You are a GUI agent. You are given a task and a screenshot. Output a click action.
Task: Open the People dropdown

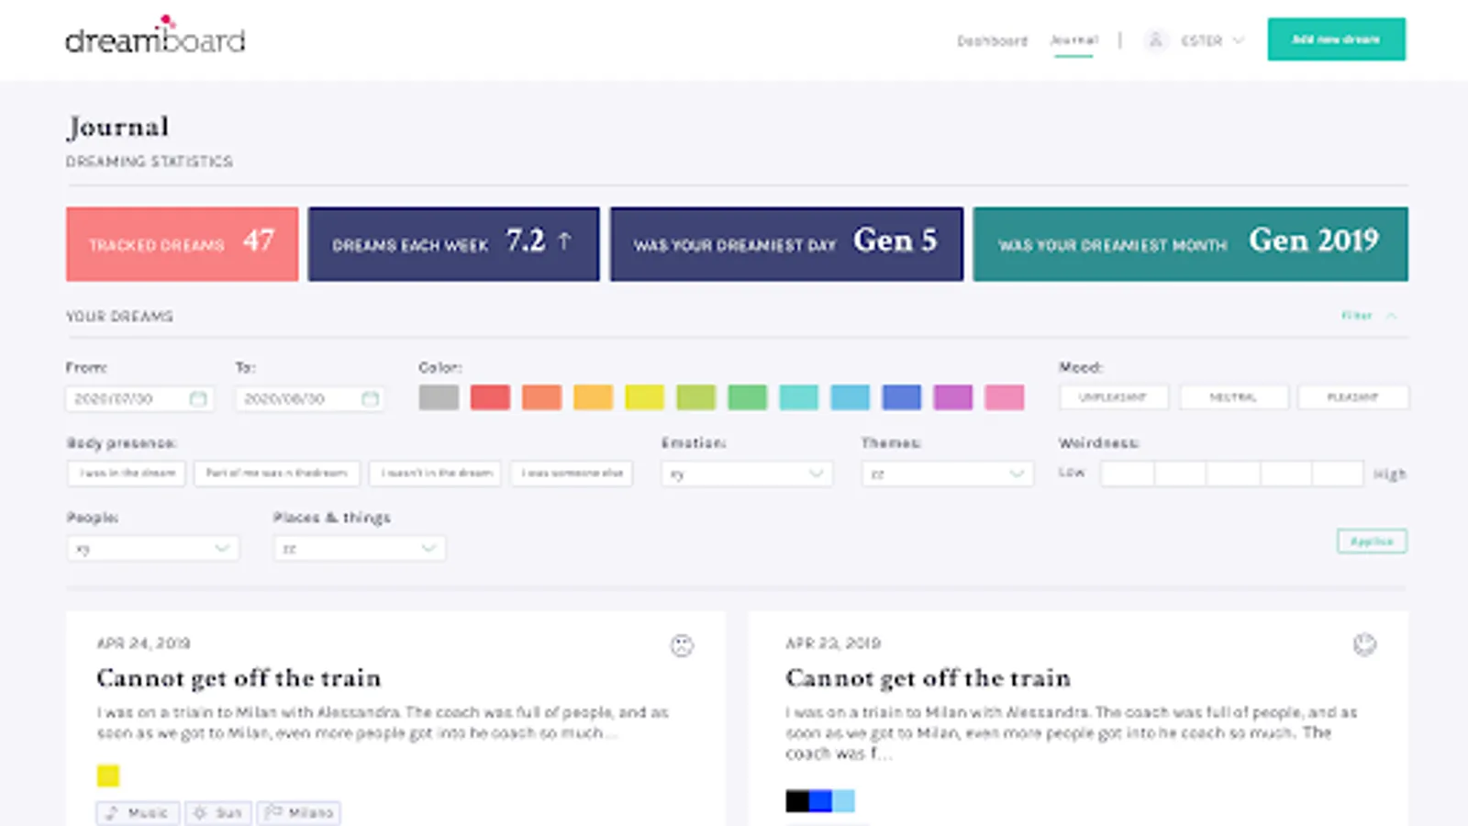(153, 549)
